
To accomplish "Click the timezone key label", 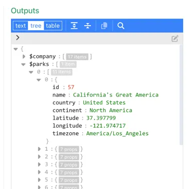I will click(66, 133).
